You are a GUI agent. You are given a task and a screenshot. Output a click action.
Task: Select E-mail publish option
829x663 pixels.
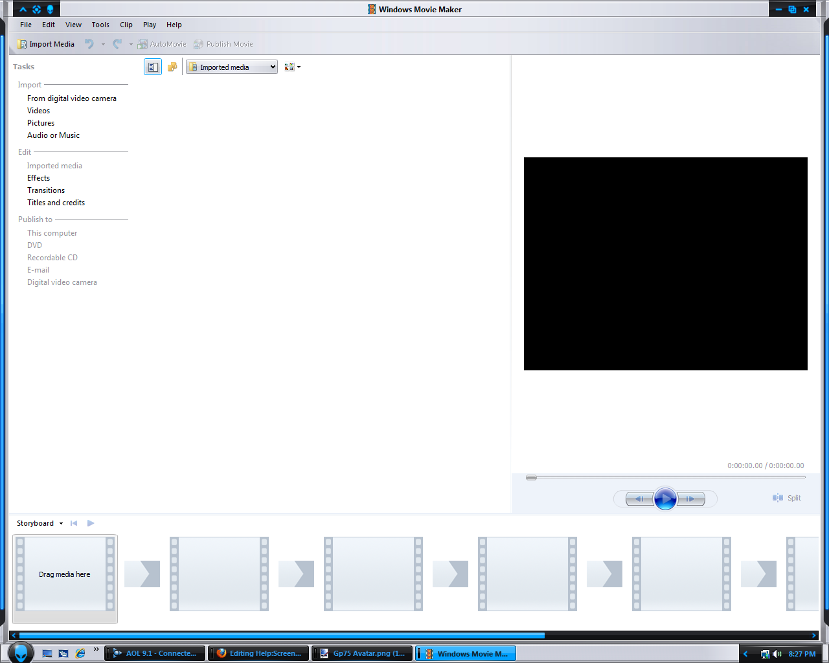tap(38, 270)
